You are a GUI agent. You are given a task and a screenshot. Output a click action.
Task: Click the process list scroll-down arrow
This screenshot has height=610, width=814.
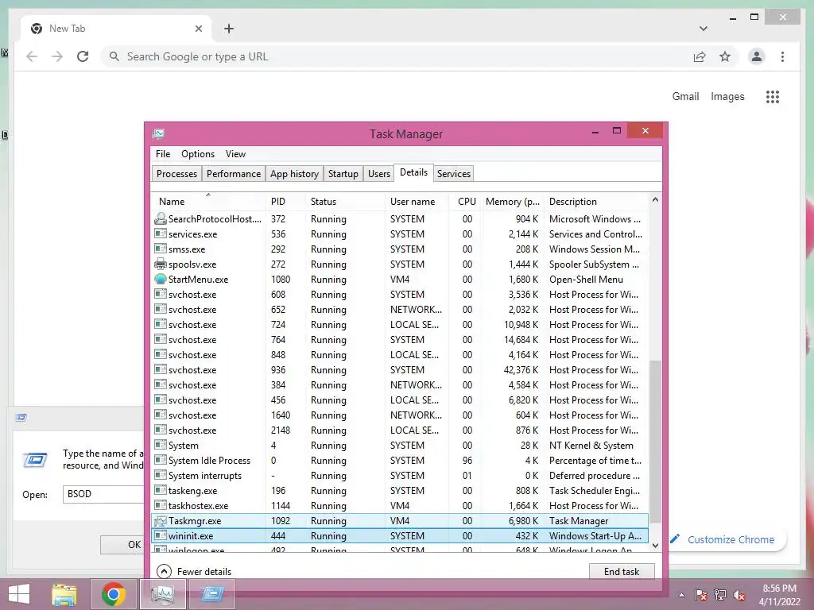pos(655,545)
